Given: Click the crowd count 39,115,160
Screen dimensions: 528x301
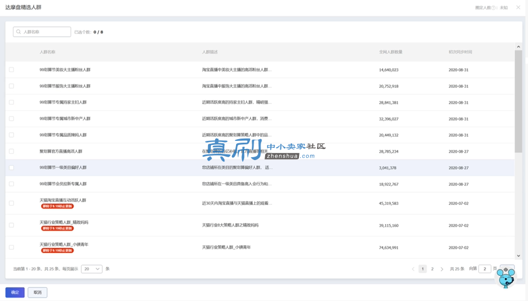Looking at the screenshot, I should 389,226.
